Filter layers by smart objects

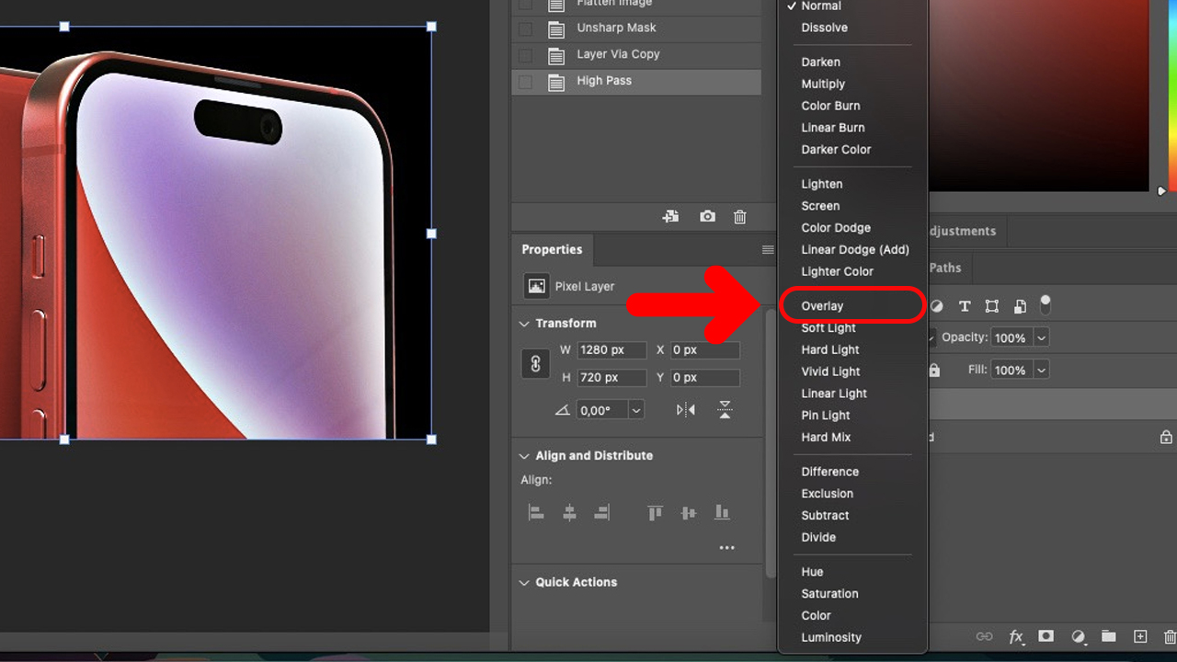click(1020, 306)
